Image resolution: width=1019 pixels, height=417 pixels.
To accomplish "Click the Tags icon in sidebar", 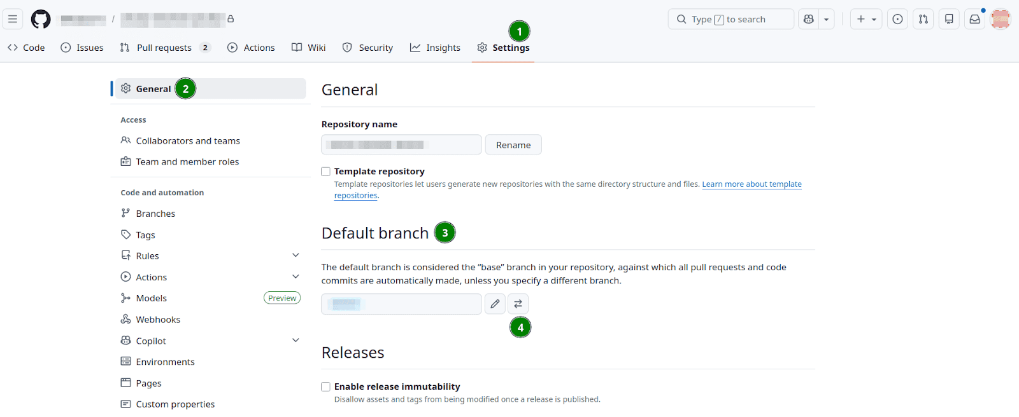I will 125,235.
